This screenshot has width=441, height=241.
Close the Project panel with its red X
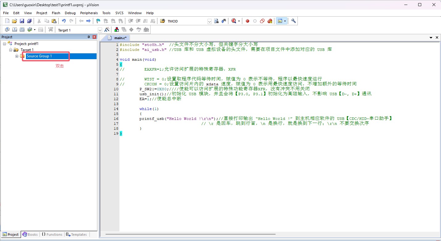click(94, 37)
